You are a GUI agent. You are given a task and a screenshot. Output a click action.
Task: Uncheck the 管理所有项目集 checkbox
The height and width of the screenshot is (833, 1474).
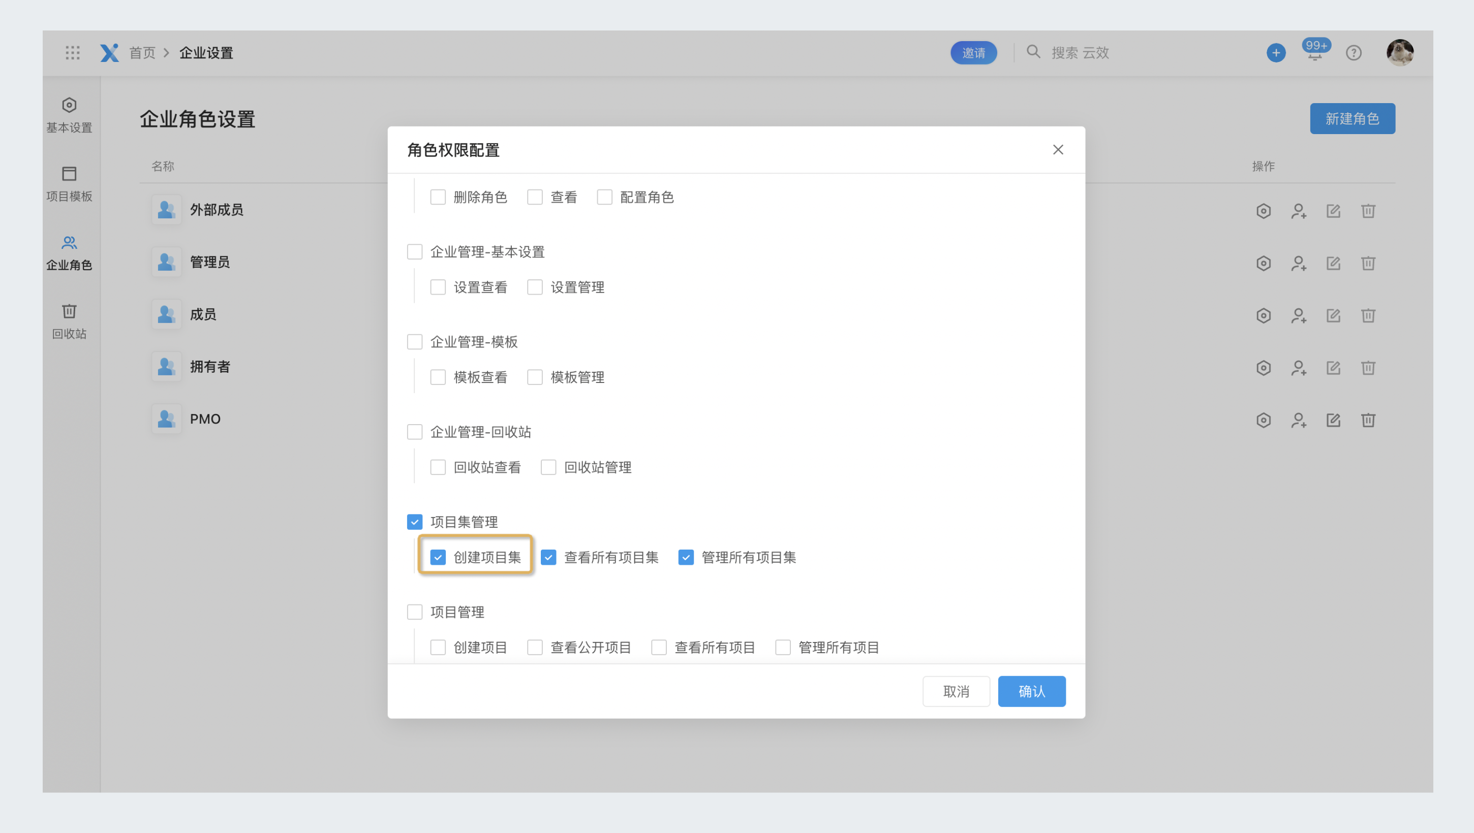point(686,557)
